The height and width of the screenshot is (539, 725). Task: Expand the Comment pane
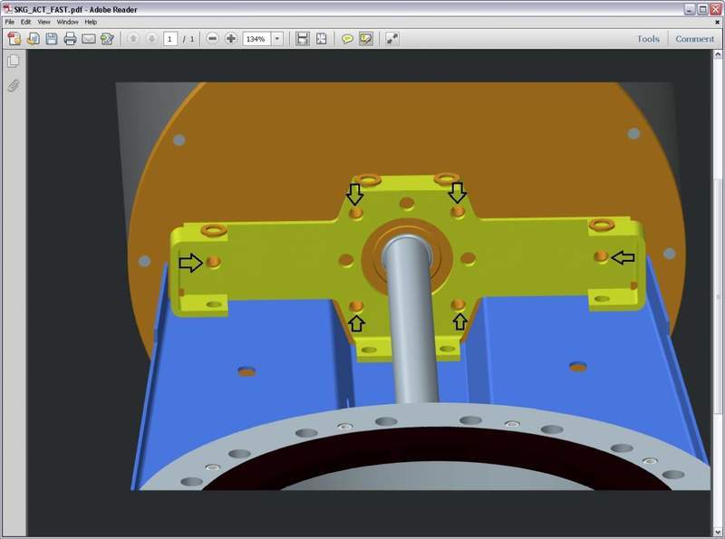695,39
